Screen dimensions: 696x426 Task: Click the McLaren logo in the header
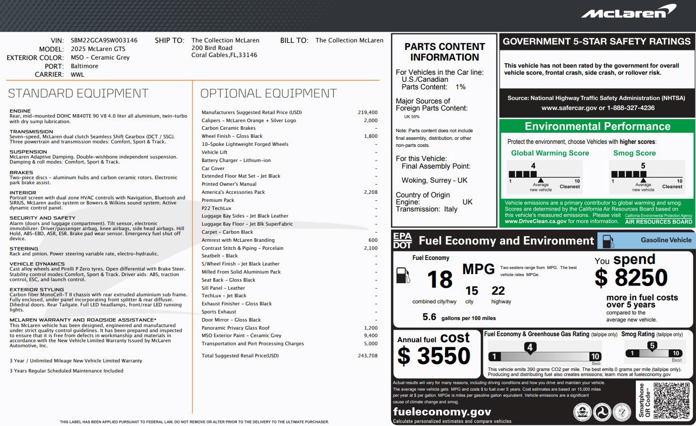coord(628,12)
